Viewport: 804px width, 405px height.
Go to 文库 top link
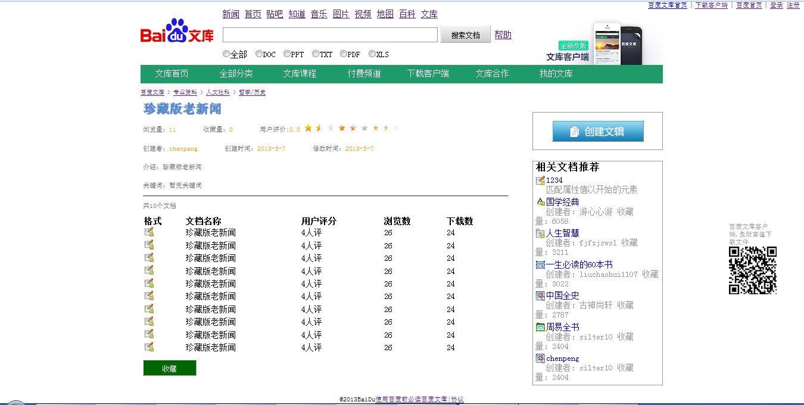(429, 14)
